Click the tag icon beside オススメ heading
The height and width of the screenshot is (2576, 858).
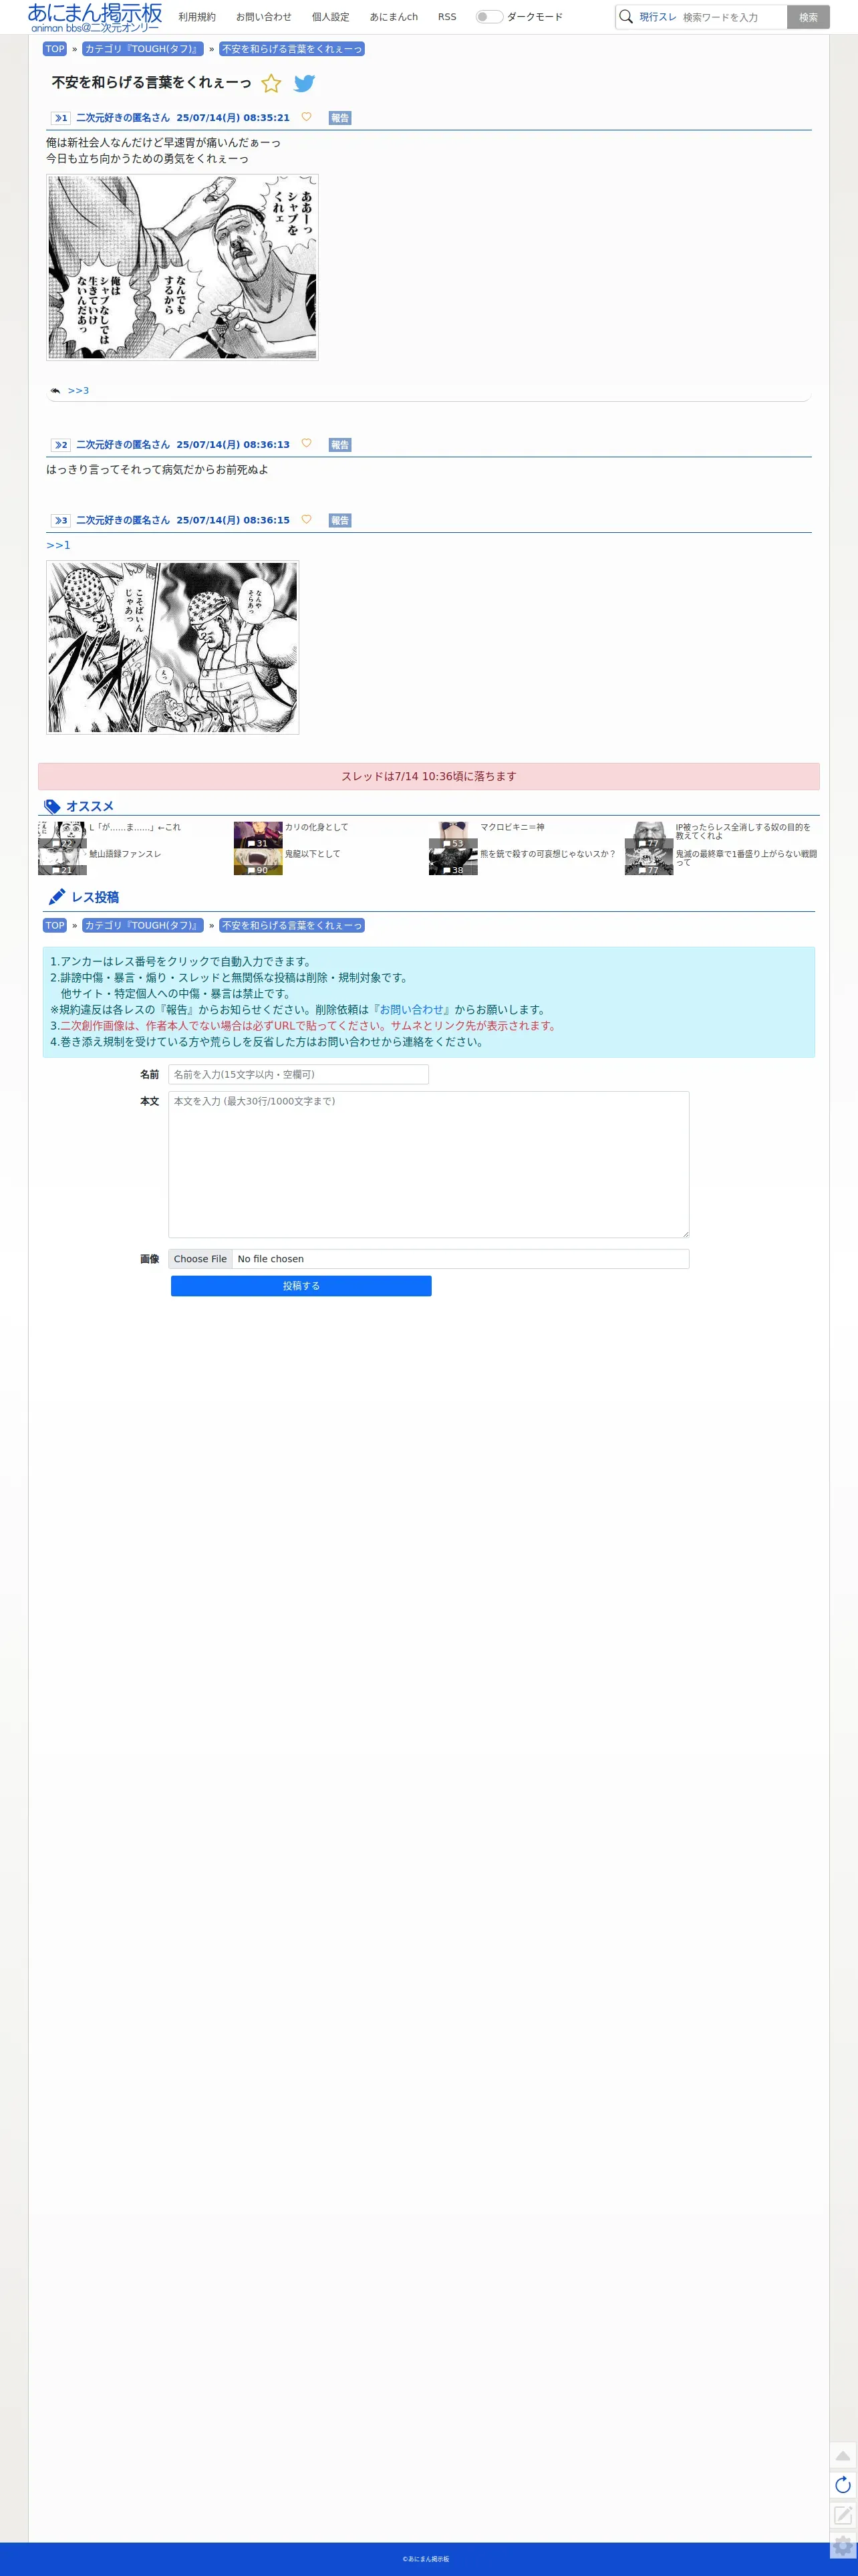coord(52,807)
